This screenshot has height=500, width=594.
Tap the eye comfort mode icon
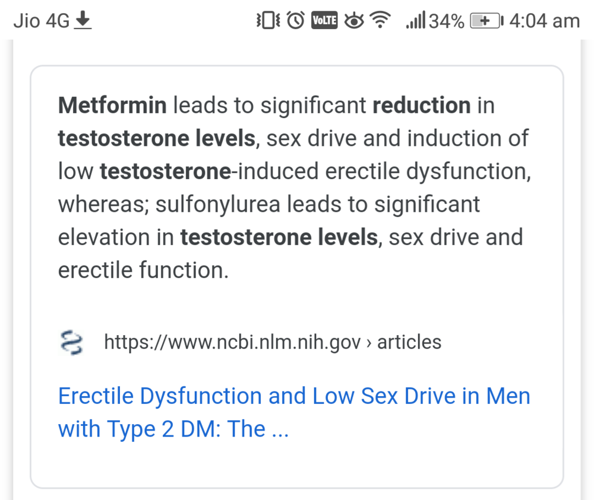pyautogui.click(x=354, y=21)
